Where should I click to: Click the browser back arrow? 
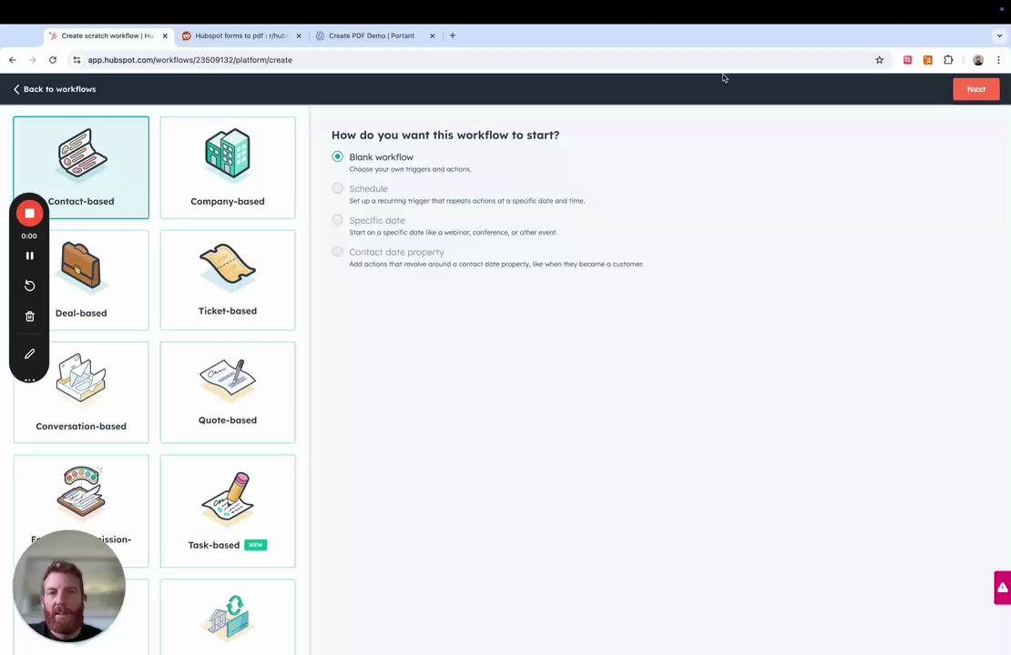click(12, 60)
